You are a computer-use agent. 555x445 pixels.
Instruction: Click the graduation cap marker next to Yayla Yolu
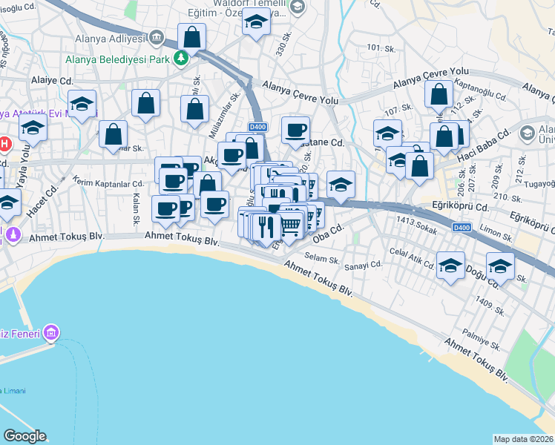[33, 128]
